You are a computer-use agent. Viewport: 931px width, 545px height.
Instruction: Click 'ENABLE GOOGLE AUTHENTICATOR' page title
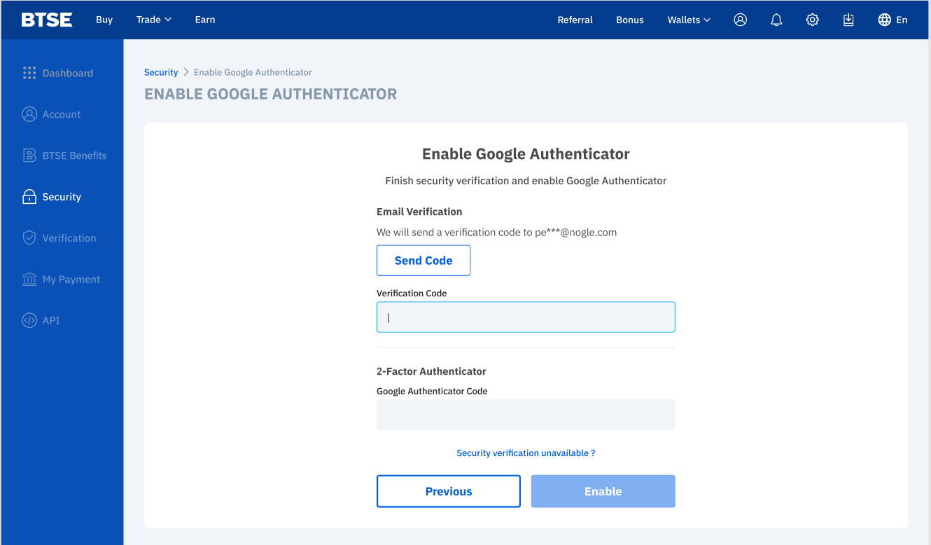point(270,94)
